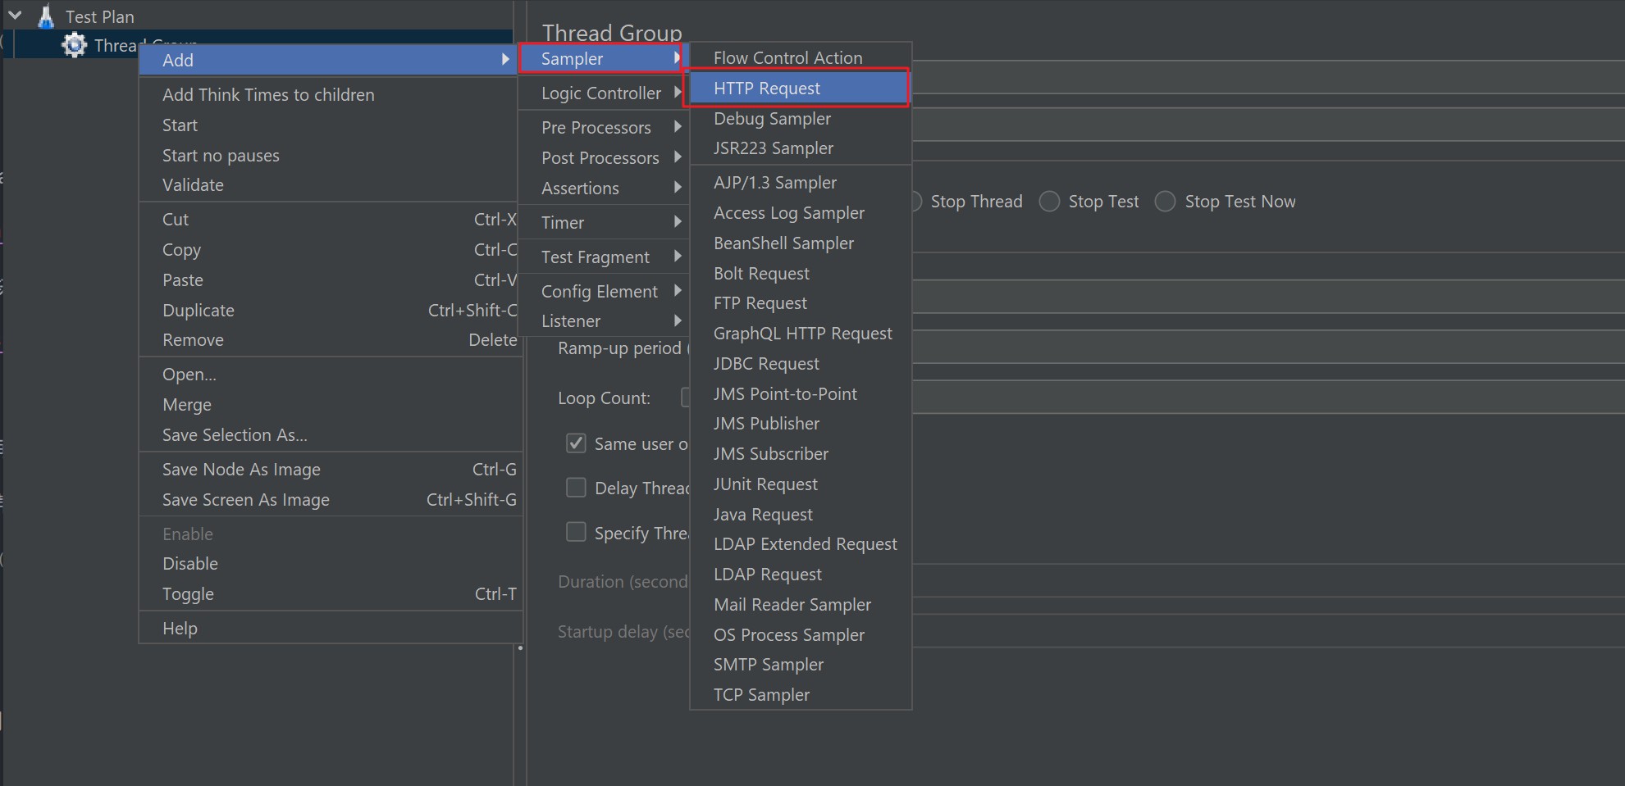
Task: Disable the selected element
Action: 331,563
